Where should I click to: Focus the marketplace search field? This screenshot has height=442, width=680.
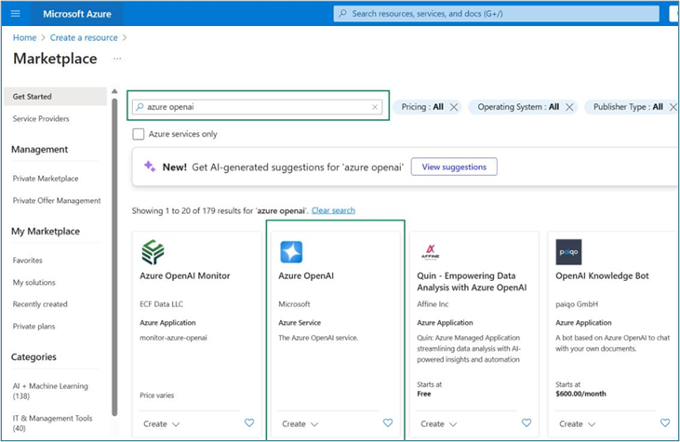(x=257, y=107)
